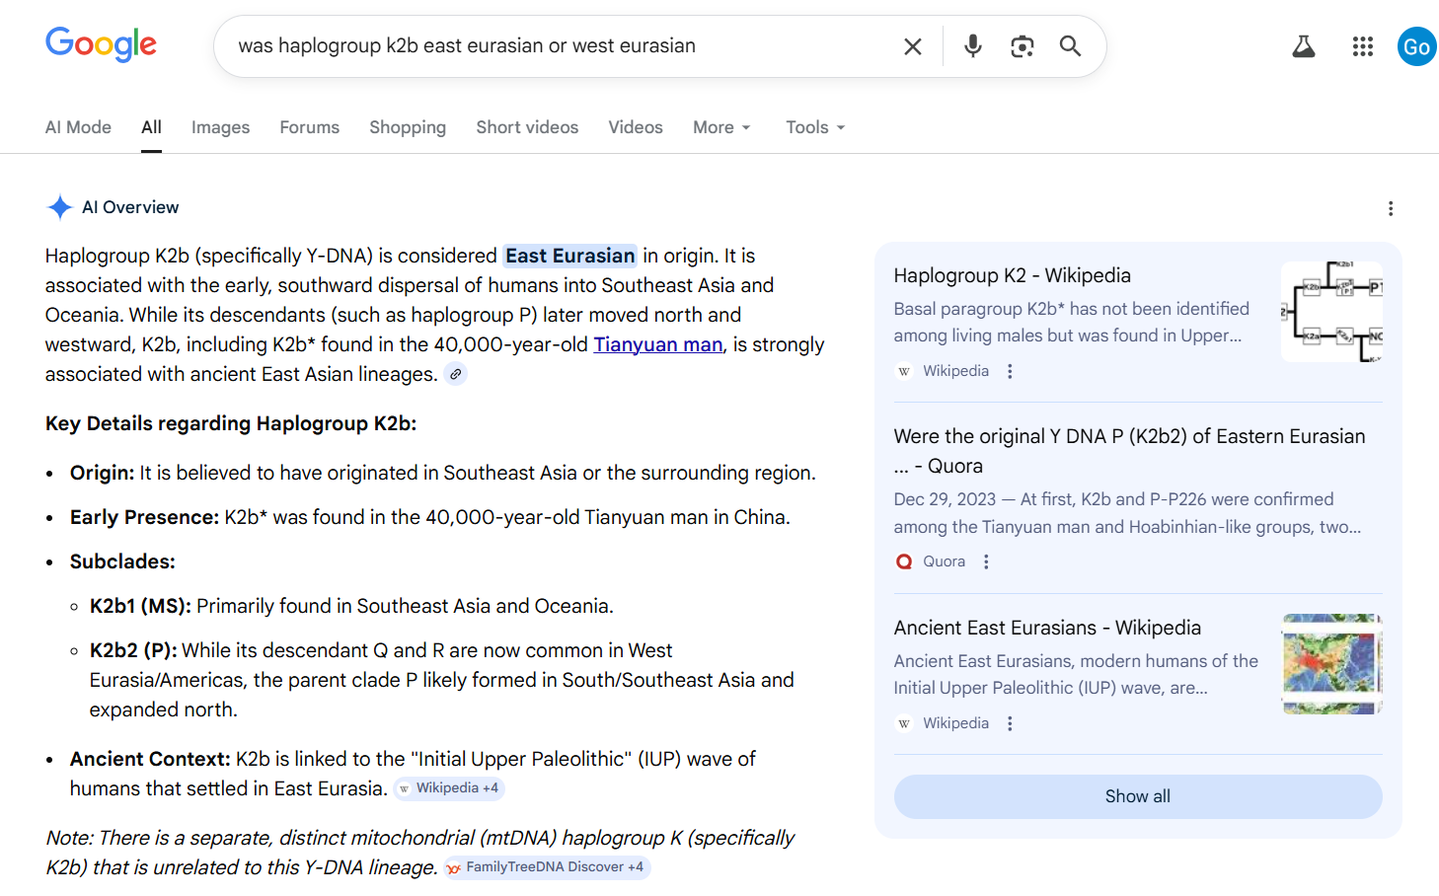
Task: Expand the Wikipedia +4 sources chip
Action: coord(450,788)
